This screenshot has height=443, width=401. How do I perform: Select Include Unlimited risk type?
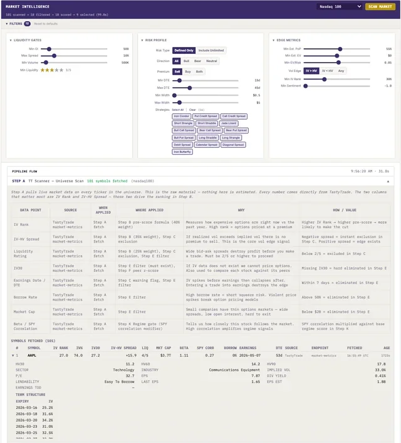pos(211,50)
